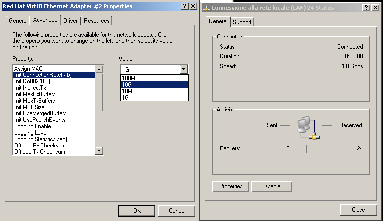Select the General tab in LAN Status window
The height and width of the screenshot is (221, 383).
218,21
